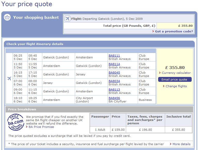Click the ba.com Price Promise stamp logo
Viewport: 202px width, 150px height.
(16, 122)
